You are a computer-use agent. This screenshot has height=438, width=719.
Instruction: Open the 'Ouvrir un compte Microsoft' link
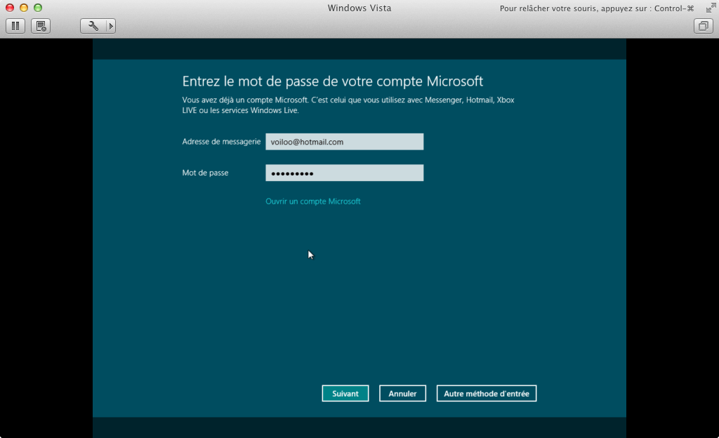click(x=312, y=201)
